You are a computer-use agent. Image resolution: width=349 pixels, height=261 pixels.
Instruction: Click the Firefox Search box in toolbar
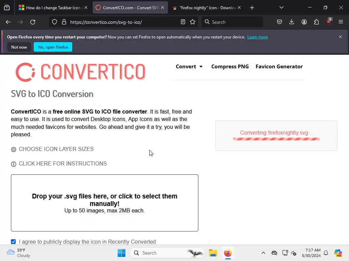coord(232,22)
